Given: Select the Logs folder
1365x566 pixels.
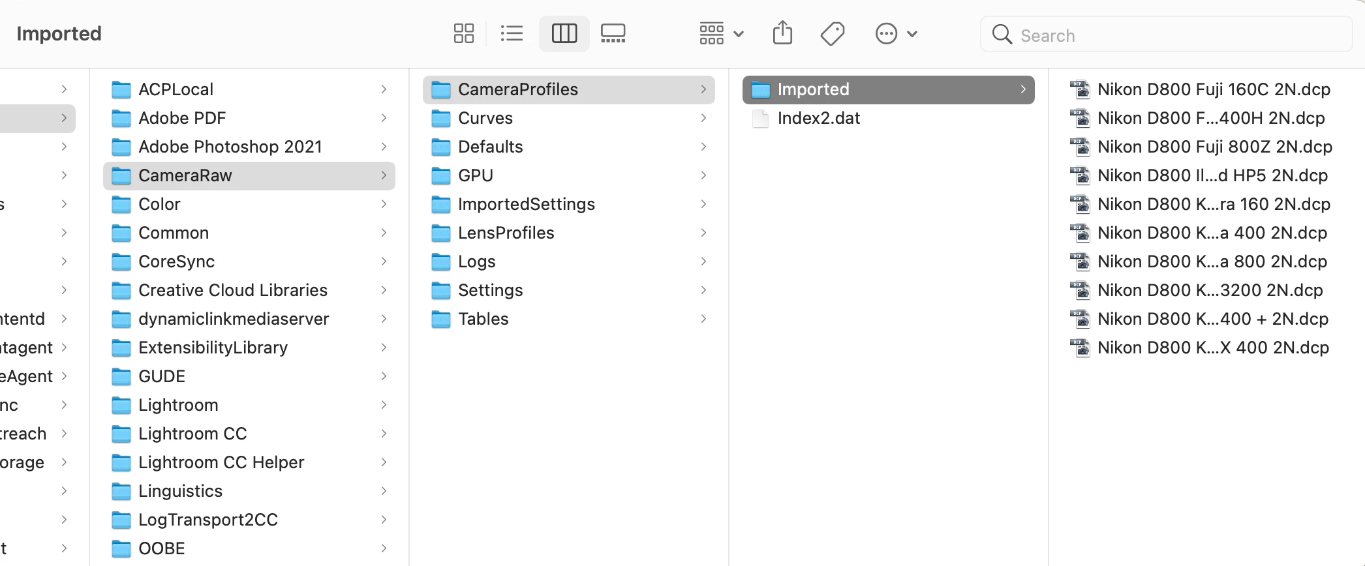Looking at the screenshot, I should click(x=569, y=261).
